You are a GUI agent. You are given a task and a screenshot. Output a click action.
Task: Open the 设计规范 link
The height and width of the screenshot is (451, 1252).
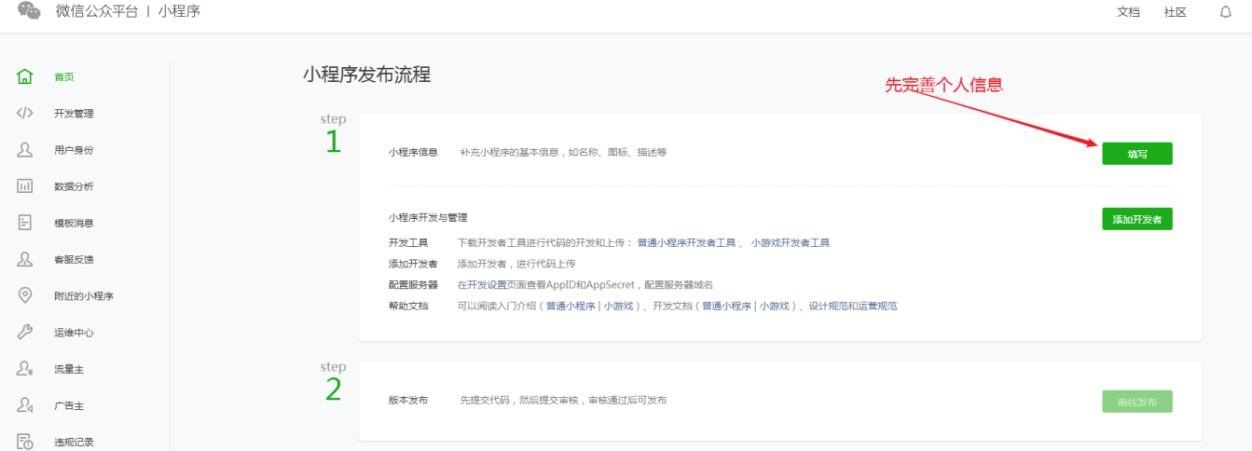pos(828,306)
